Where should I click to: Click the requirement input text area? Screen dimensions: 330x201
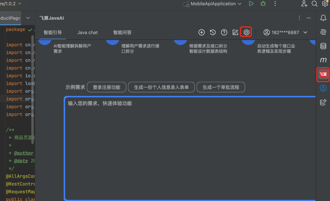[190, 148]
